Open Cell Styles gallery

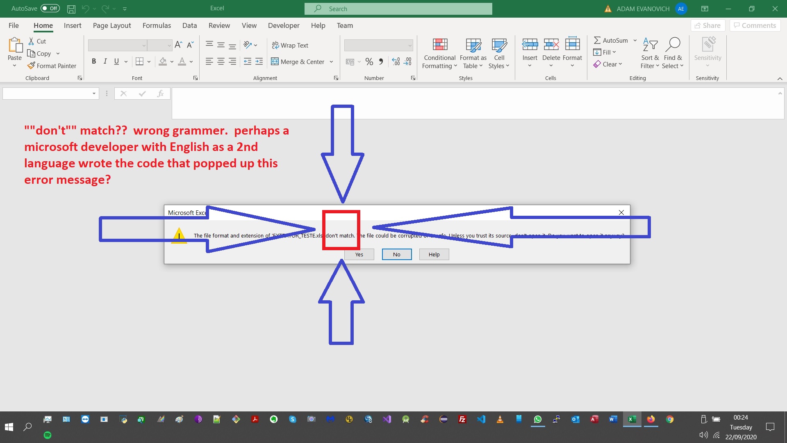[499, 53]
